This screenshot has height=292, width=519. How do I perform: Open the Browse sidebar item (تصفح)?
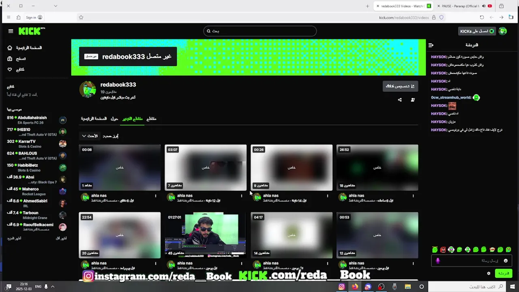17,59
